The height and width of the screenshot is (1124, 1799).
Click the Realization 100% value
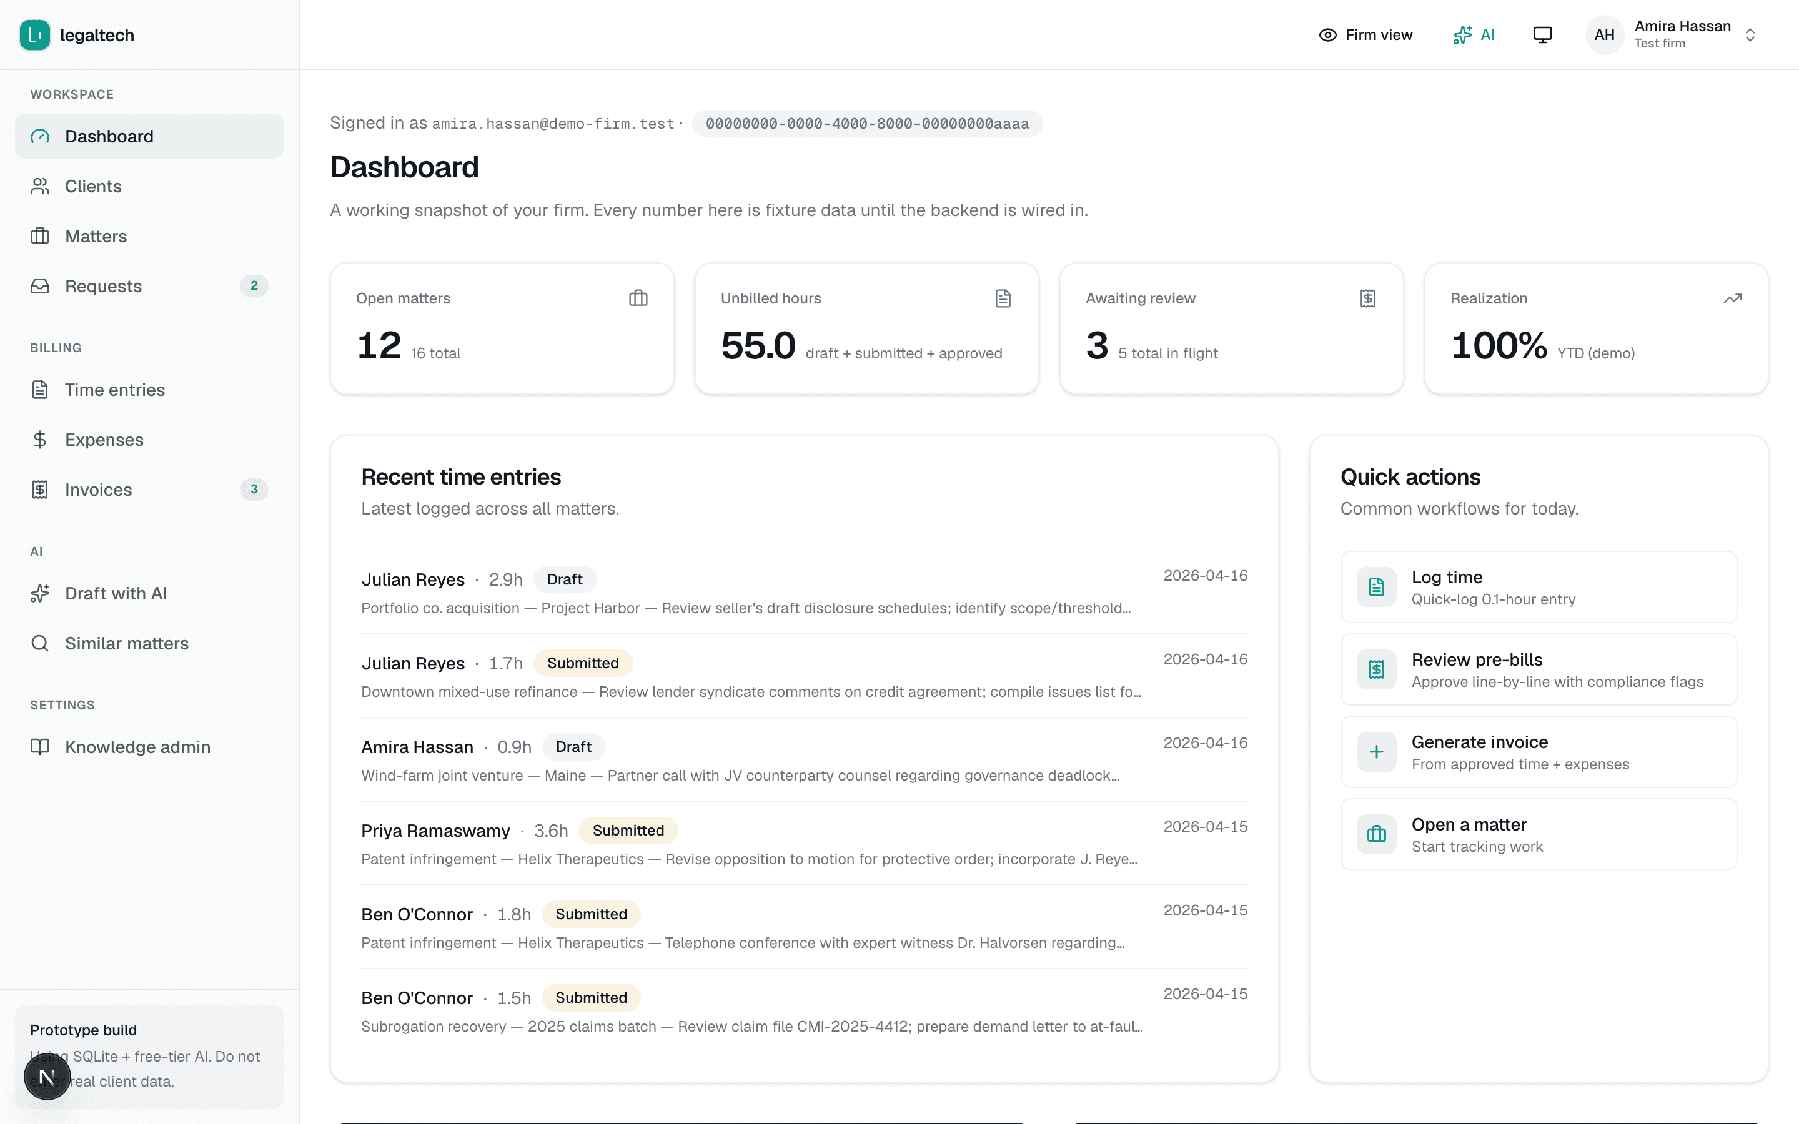(x=1498, y=346)
